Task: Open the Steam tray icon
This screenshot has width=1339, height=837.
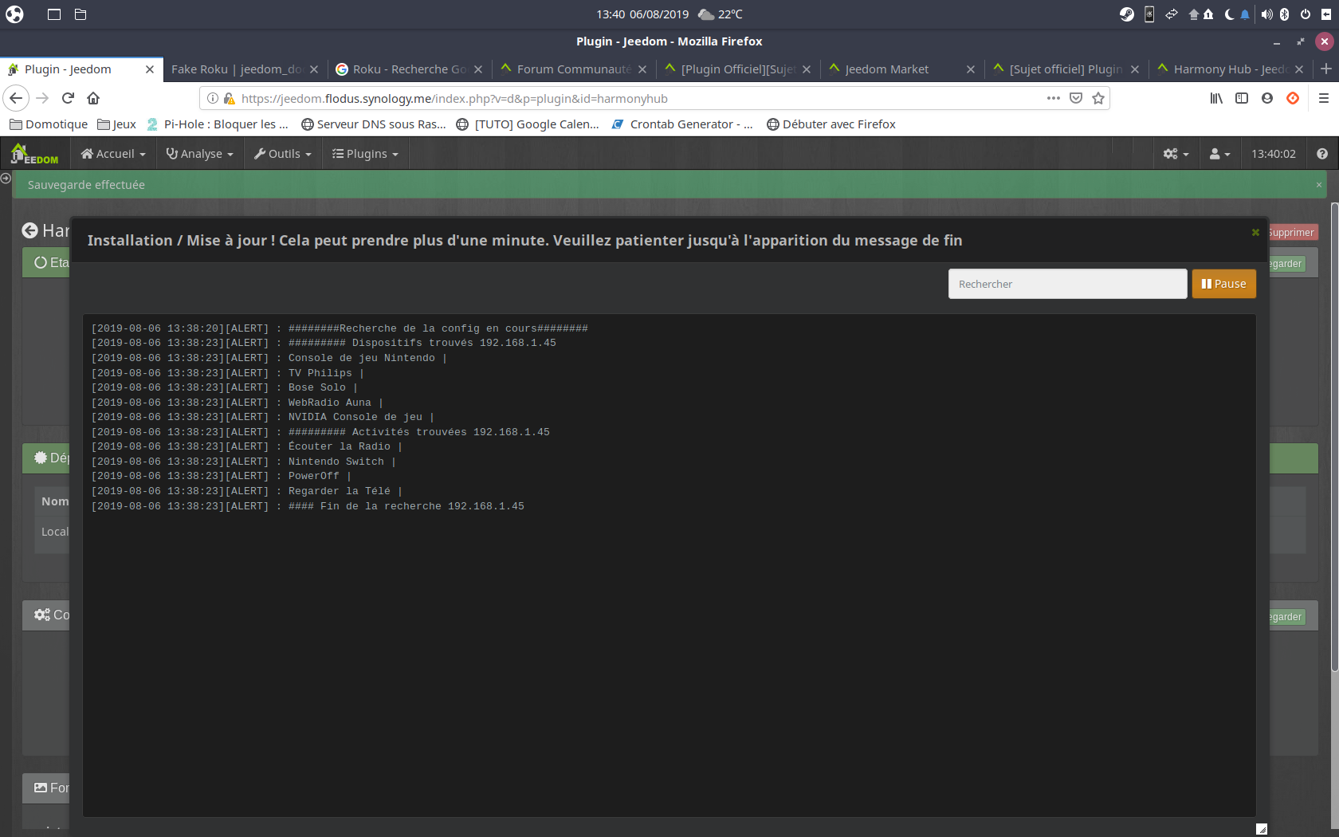Action: (x=1126, y=14)
